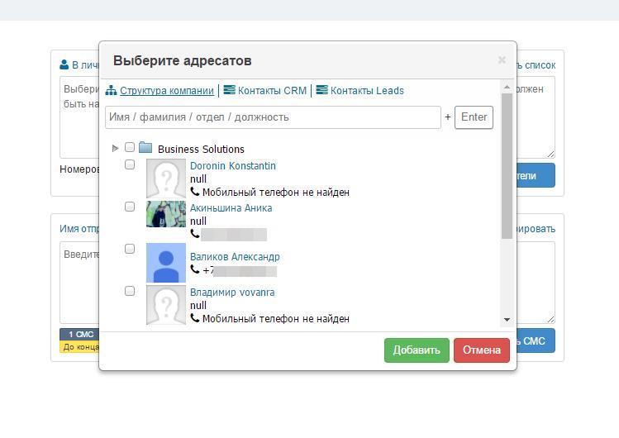
Task: Click 'Мобильный телефон не найден' under Владимир
Action: (x=276, y=319)
